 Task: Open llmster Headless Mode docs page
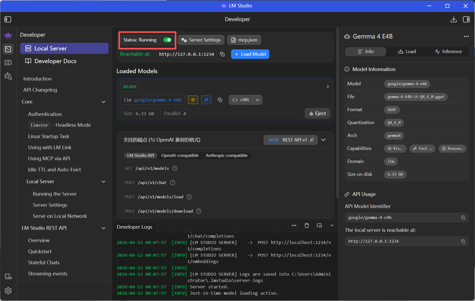tap(59, 125)
